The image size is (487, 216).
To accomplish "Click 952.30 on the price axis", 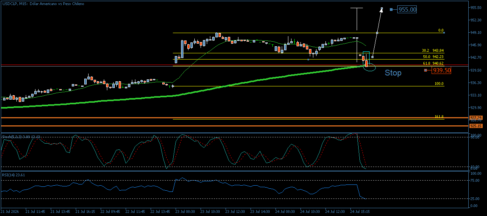I will [475, 20].
